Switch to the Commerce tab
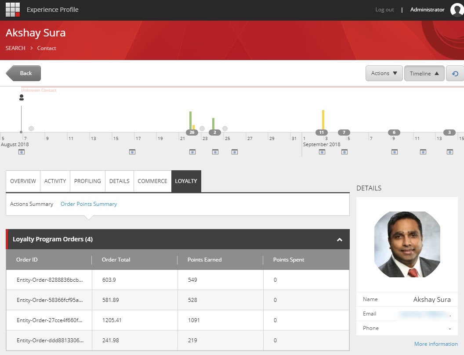Screen dimensions: 464x355 pos(152,181)
